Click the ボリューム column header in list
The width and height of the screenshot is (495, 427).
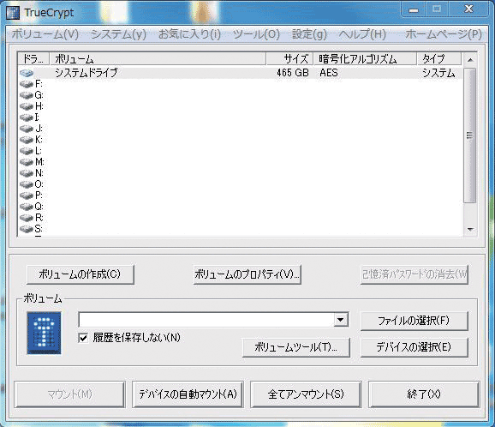pyautogui.click(x=158, y=59)
